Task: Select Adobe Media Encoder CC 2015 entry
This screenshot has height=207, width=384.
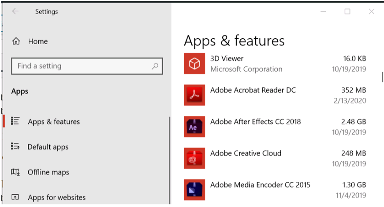Action: point(260,185)
